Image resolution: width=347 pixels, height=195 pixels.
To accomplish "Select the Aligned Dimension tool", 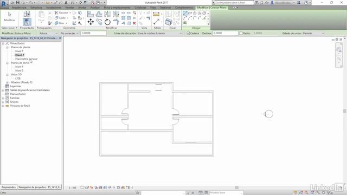I will 157,22.
